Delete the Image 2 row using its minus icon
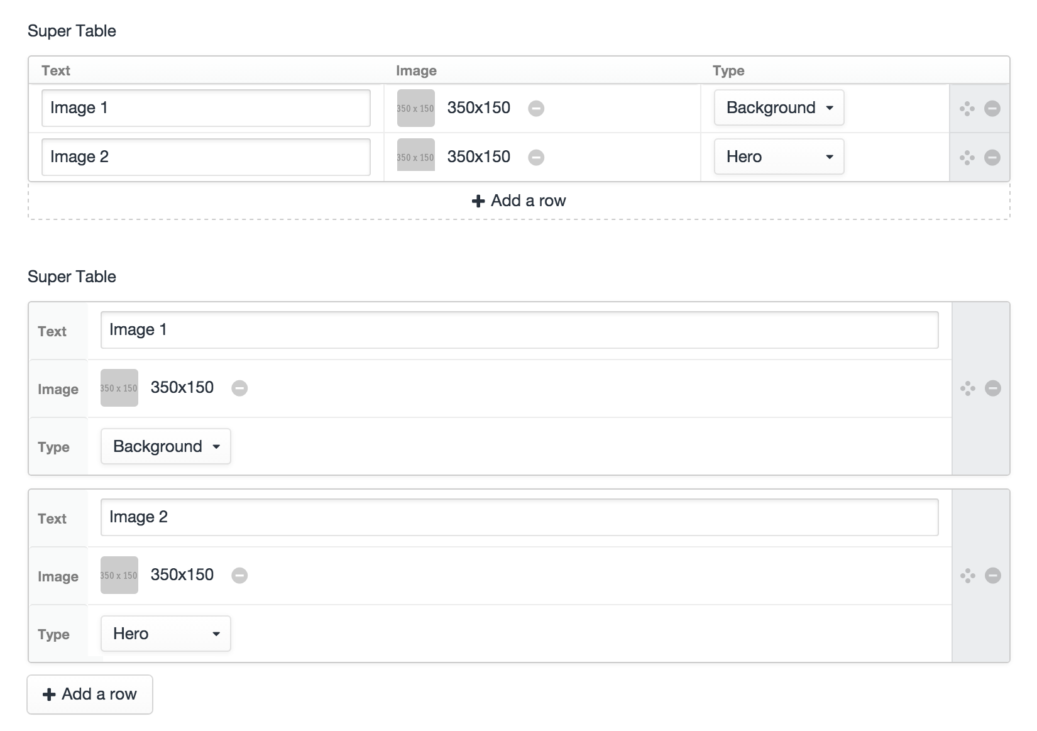This screenshot has height=731, width=1037. 991,157
